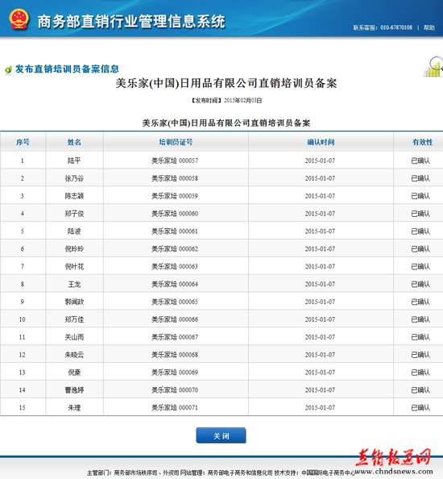Image resolution: width=443 pixels, height=479 pixels.
Task: Select name 朱晓云 in row 12
Action: point(74,355)
